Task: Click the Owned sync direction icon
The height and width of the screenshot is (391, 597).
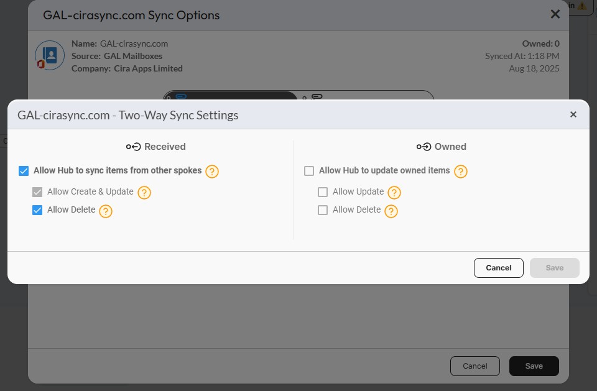Action: tap(423, 147)
